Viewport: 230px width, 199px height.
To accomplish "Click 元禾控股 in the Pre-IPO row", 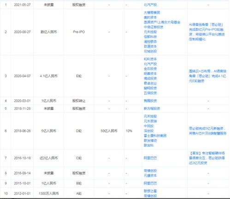I will tap(150, 32).
